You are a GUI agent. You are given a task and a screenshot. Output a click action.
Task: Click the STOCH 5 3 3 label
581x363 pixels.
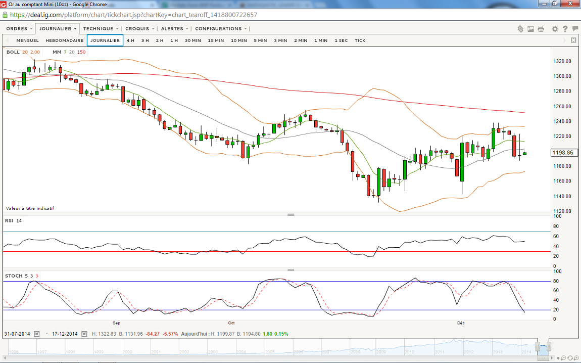click(22, 276)
